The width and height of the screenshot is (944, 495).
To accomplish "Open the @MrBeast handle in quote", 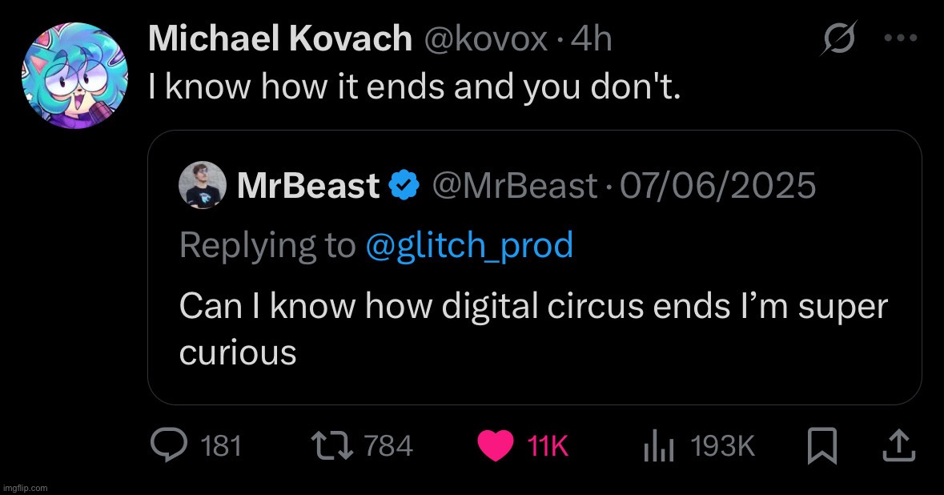I will (513, 187).
